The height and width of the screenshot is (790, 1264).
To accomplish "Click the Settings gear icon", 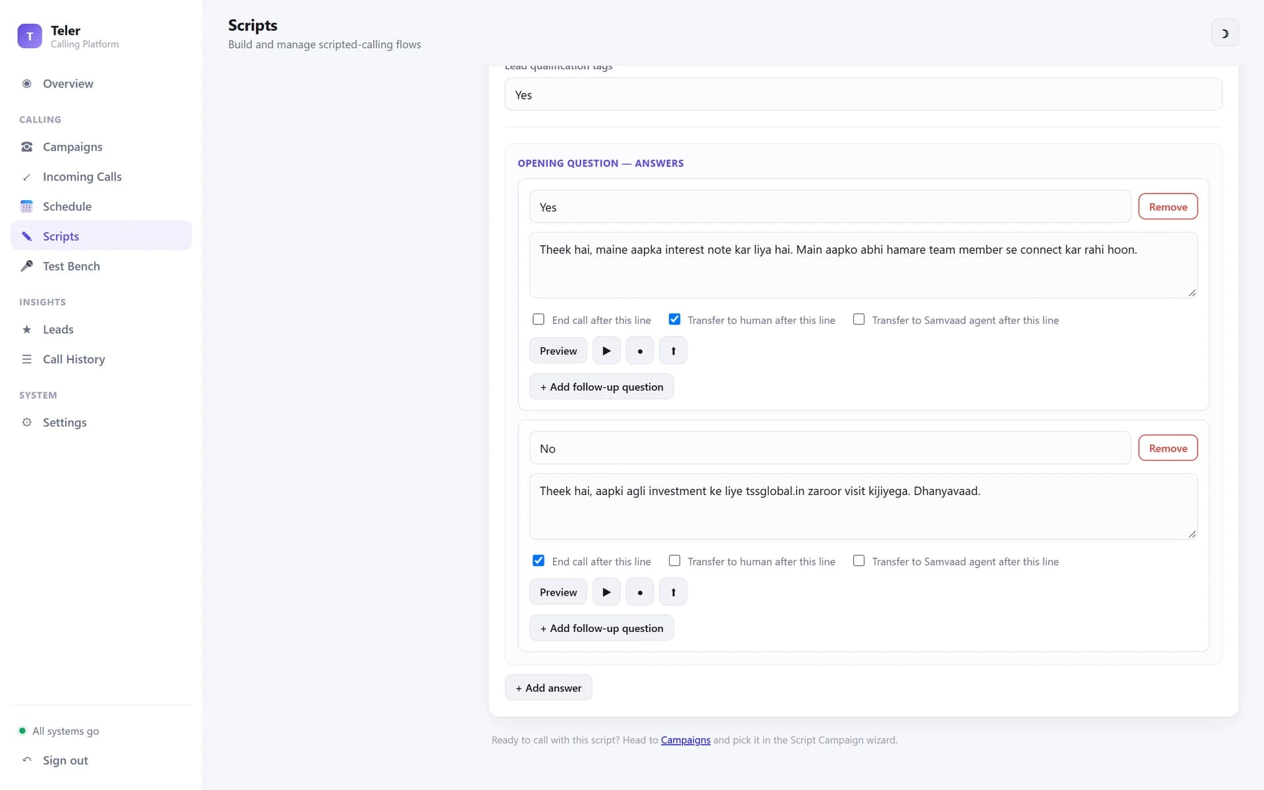I will click(x=27, y=423).
